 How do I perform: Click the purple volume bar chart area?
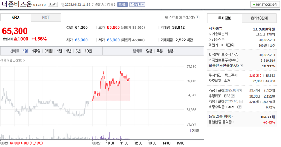point(111,136)
